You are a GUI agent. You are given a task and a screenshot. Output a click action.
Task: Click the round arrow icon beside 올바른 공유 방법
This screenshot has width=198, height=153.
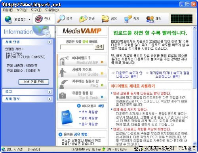(60, 134)
